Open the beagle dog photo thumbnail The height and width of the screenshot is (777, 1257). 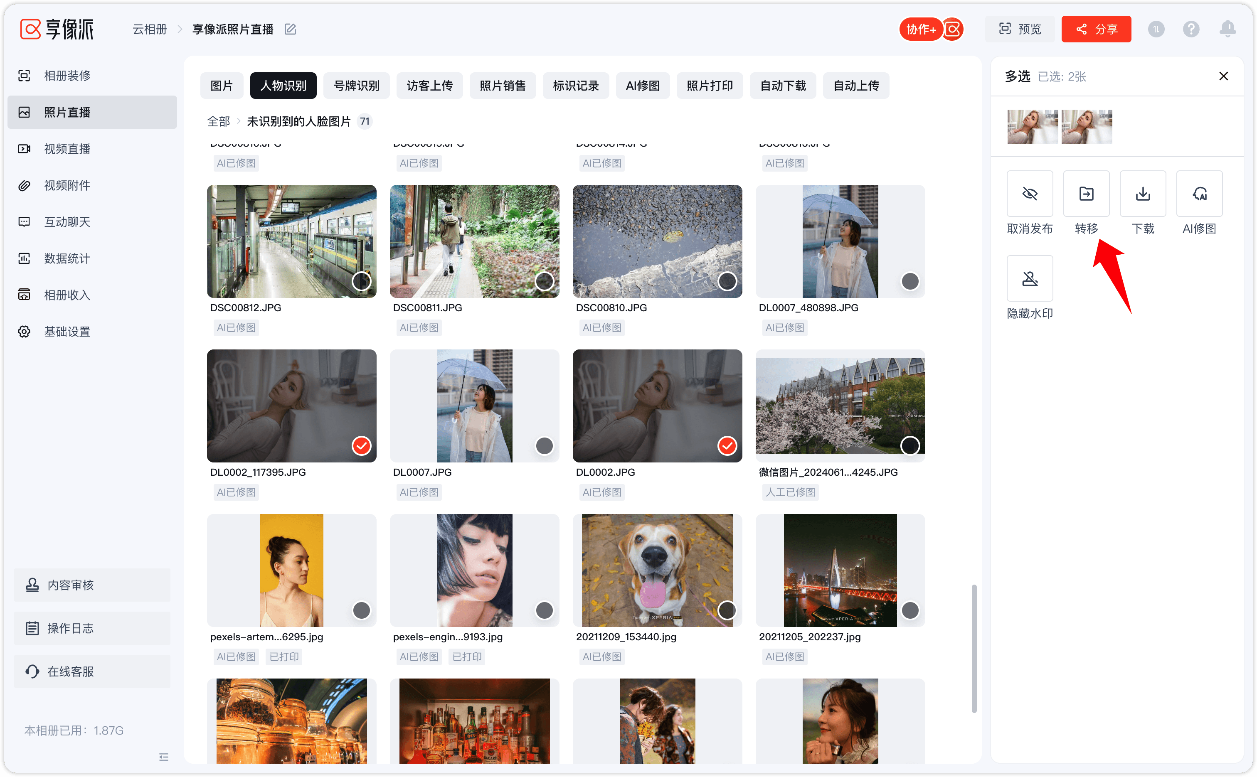click(657, 570)
